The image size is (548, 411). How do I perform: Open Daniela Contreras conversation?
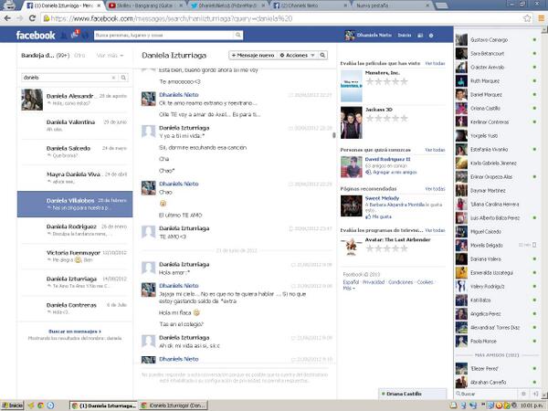[x=75, y=309]
